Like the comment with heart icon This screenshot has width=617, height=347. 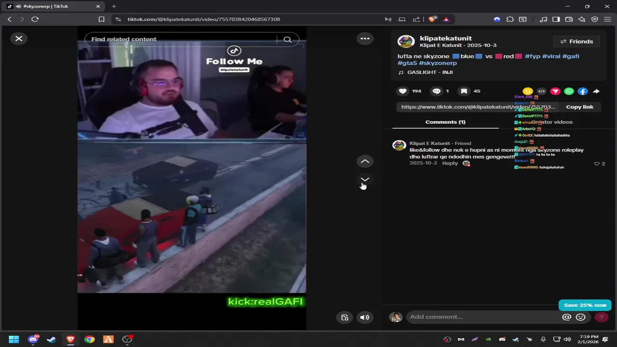click(597, 164)
